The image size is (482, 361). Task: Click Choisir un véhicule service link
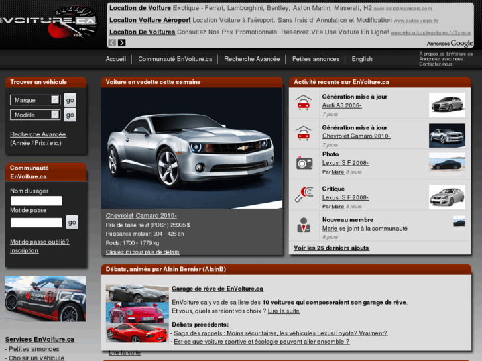(x=36, y=358)
